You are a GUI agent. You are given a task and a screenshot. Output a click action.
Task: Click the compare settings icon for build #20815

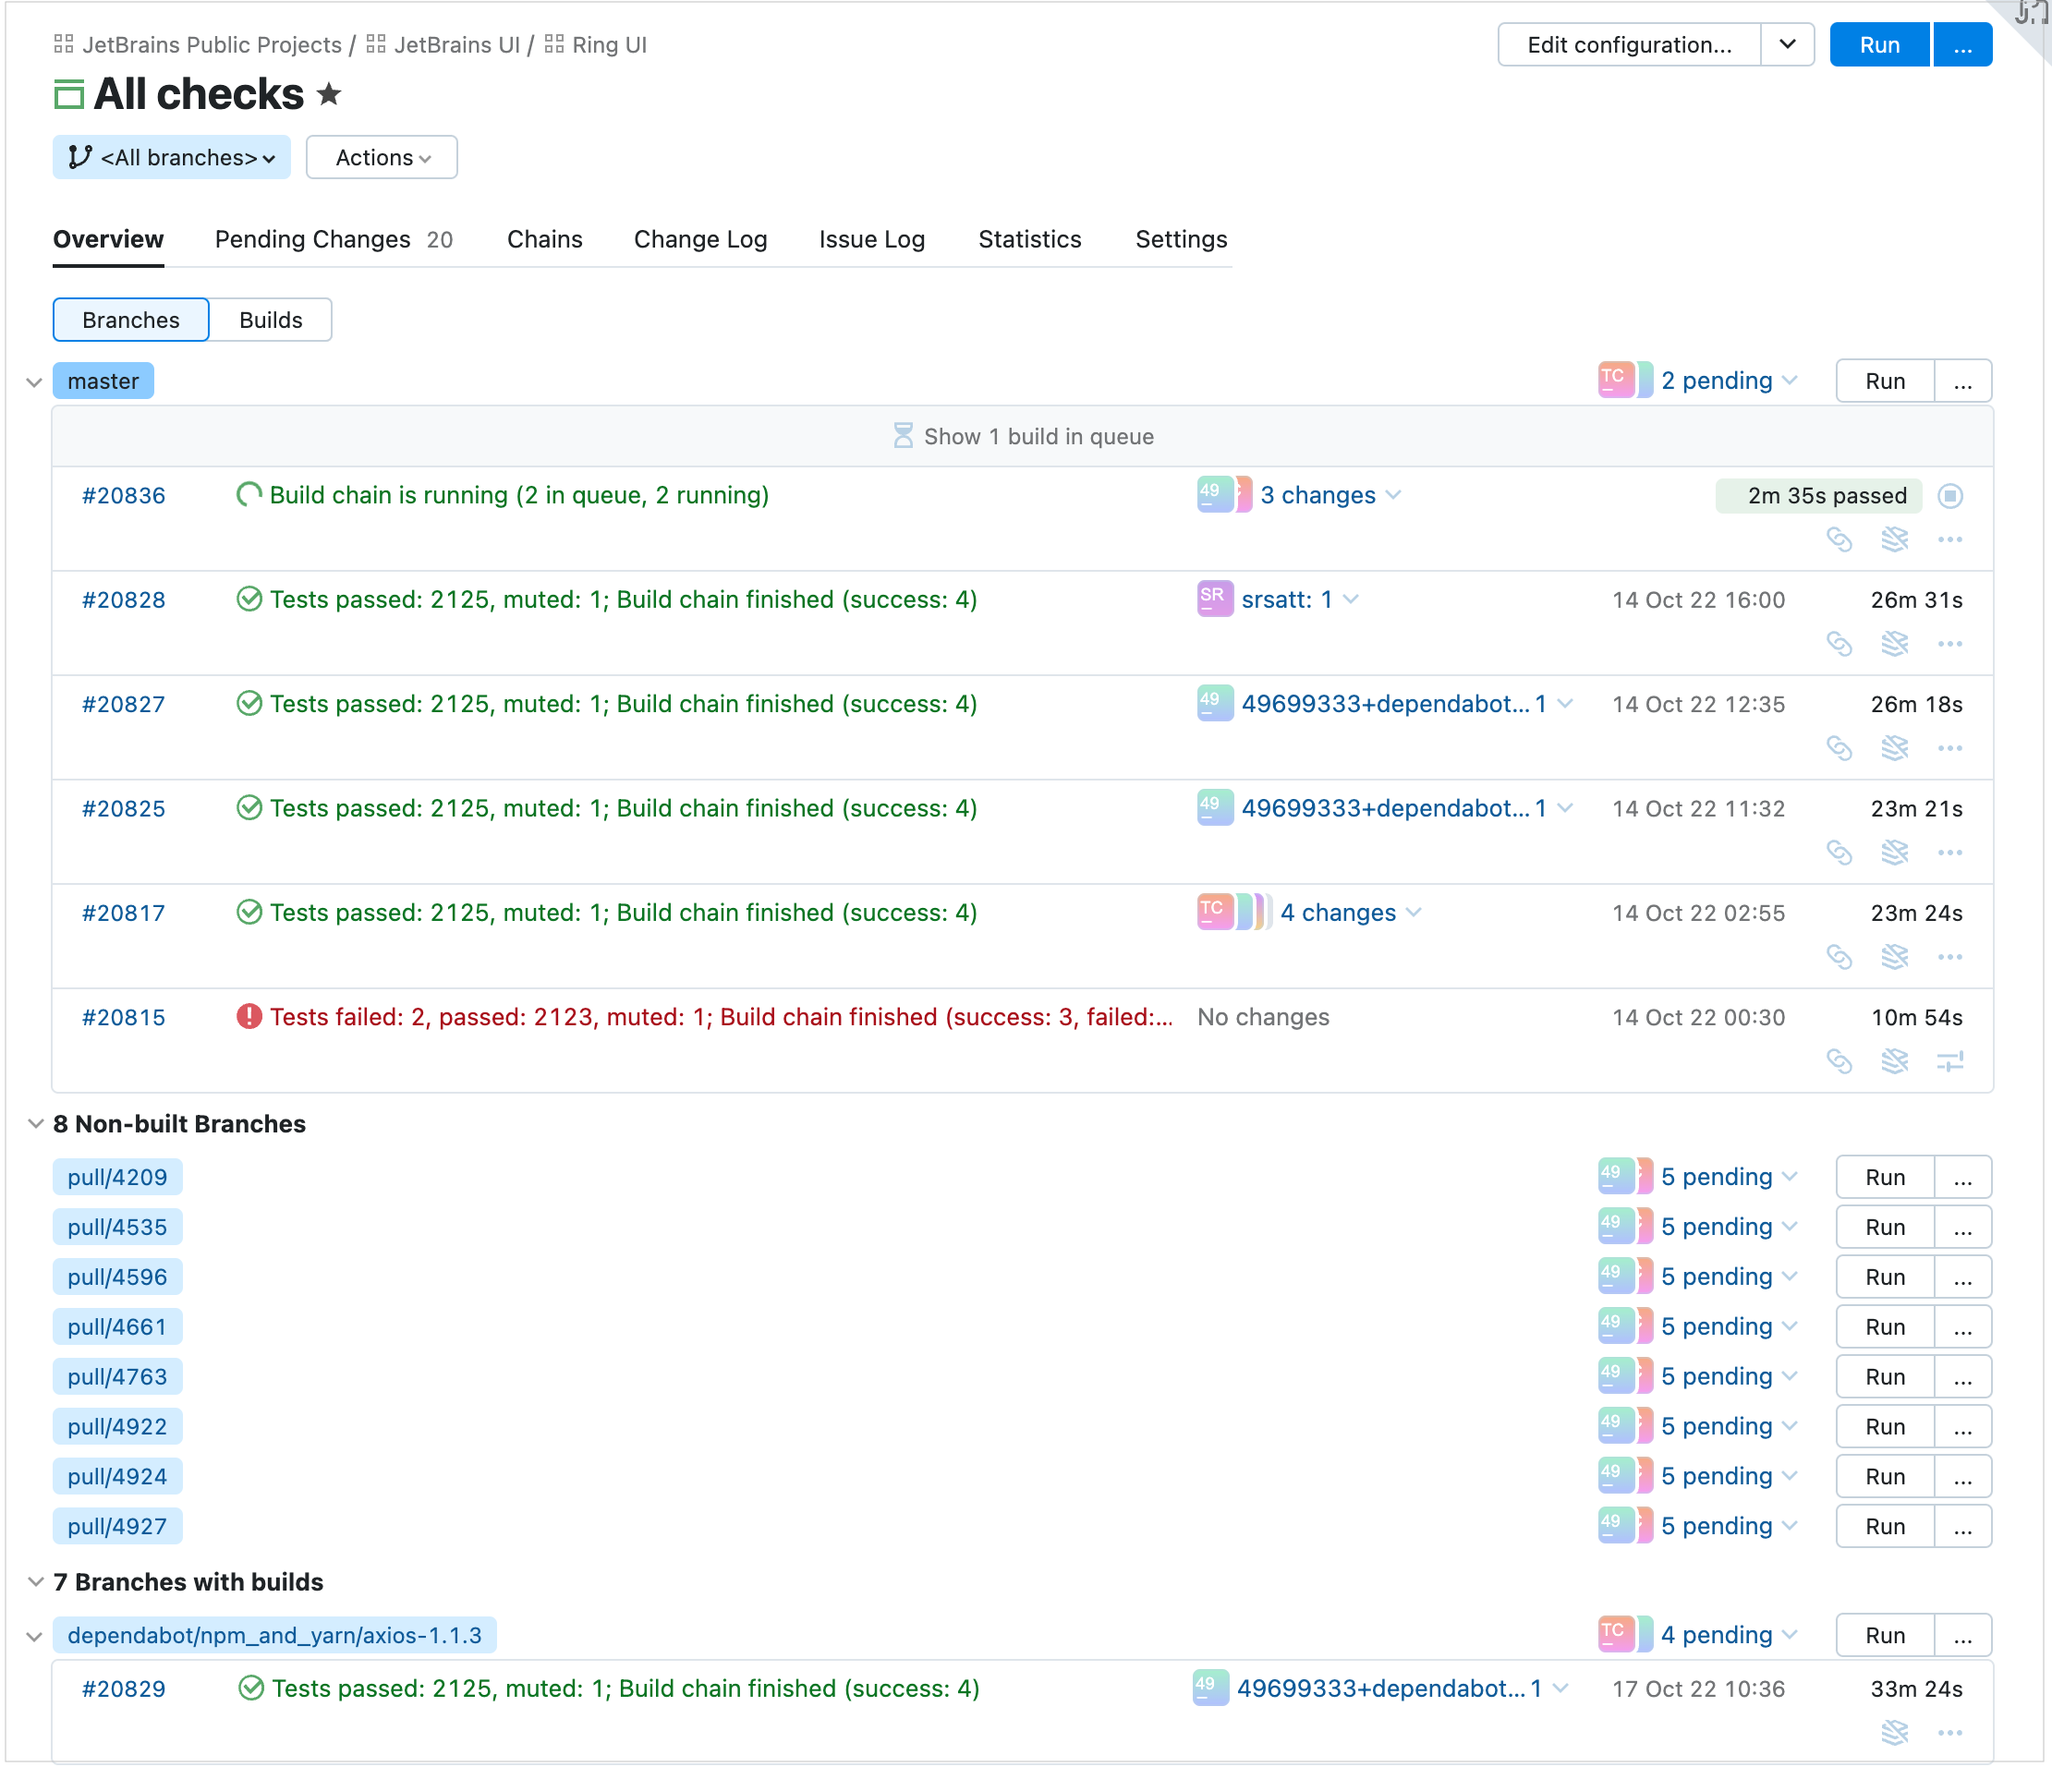click(x=1949, y=1062)
